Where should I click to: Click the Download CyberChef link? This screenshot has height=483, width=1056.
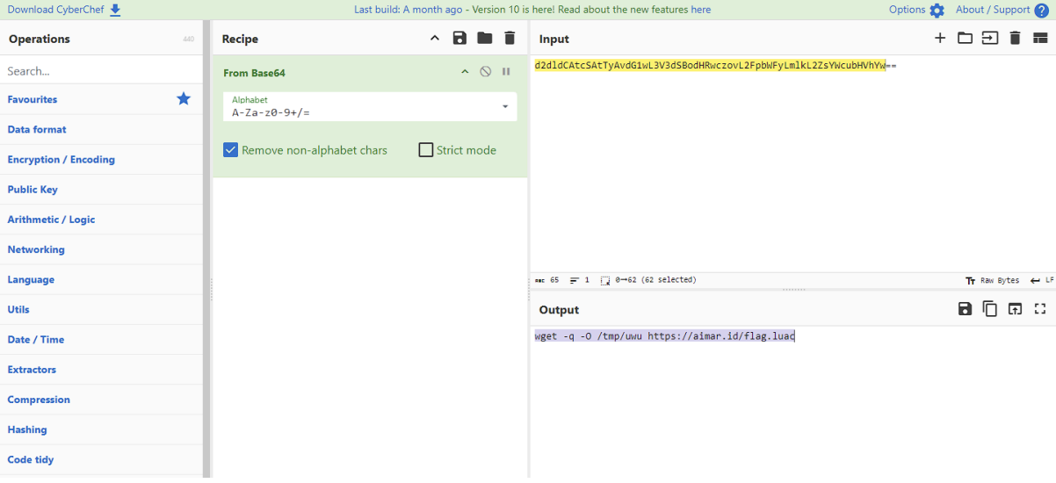point(56,10)
